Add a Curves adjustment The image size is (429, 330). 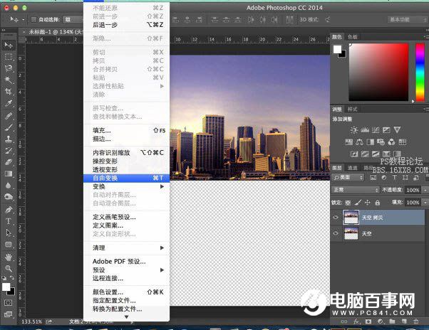tap(376, 130)
